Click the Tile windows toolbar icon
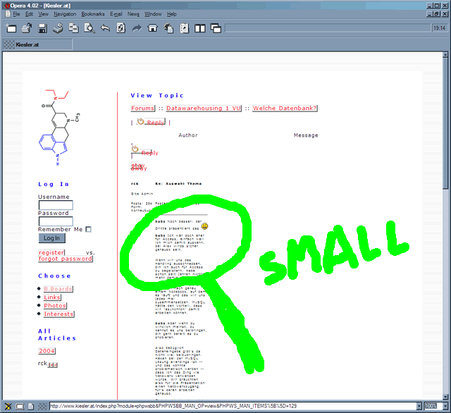 click(200, 29)
